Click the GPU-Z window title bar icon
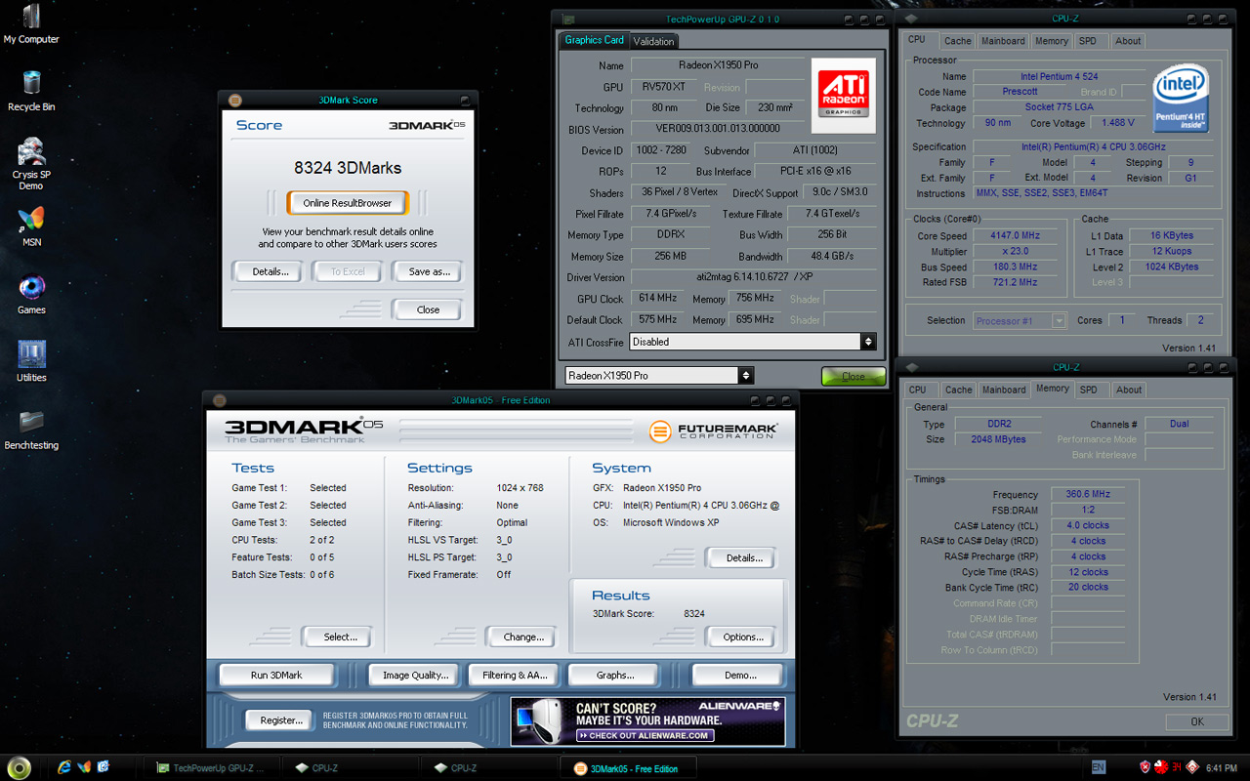 click(x=568, y=19)
